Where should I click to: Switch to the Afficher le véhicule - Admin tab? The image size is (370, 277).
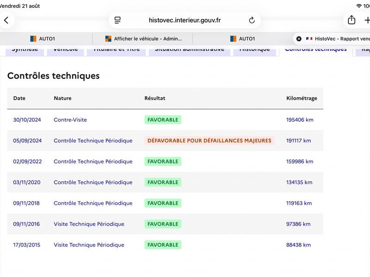click(143, 39)
